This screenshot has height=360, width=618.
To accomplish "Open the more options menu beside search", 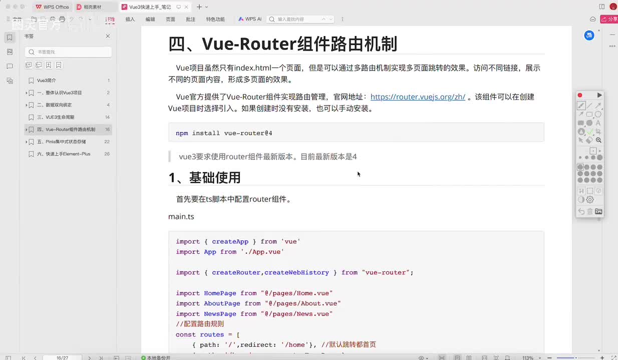I will pos(343,19).
